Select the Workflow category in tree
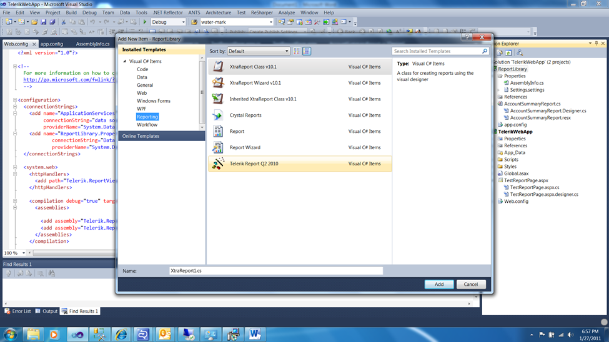Viewport: 609px width, 342px height. click(x=147, y=125)
